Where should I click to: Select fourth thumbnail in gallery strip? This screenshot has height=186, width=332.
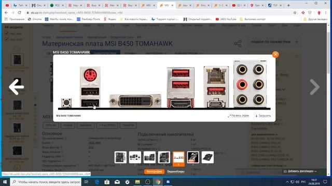pyautogui.click(x=164, y=157)
